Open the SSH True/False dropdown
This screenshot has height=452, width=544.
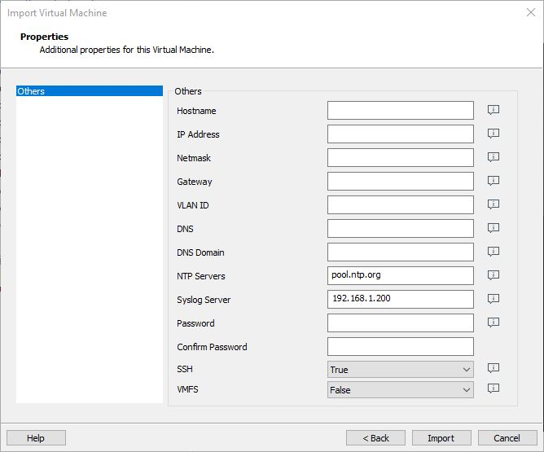pyautogui.click(x=400, y=370)
